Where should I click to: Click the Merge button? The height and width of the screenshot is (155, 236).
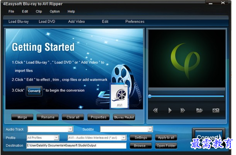click(22, 117)
